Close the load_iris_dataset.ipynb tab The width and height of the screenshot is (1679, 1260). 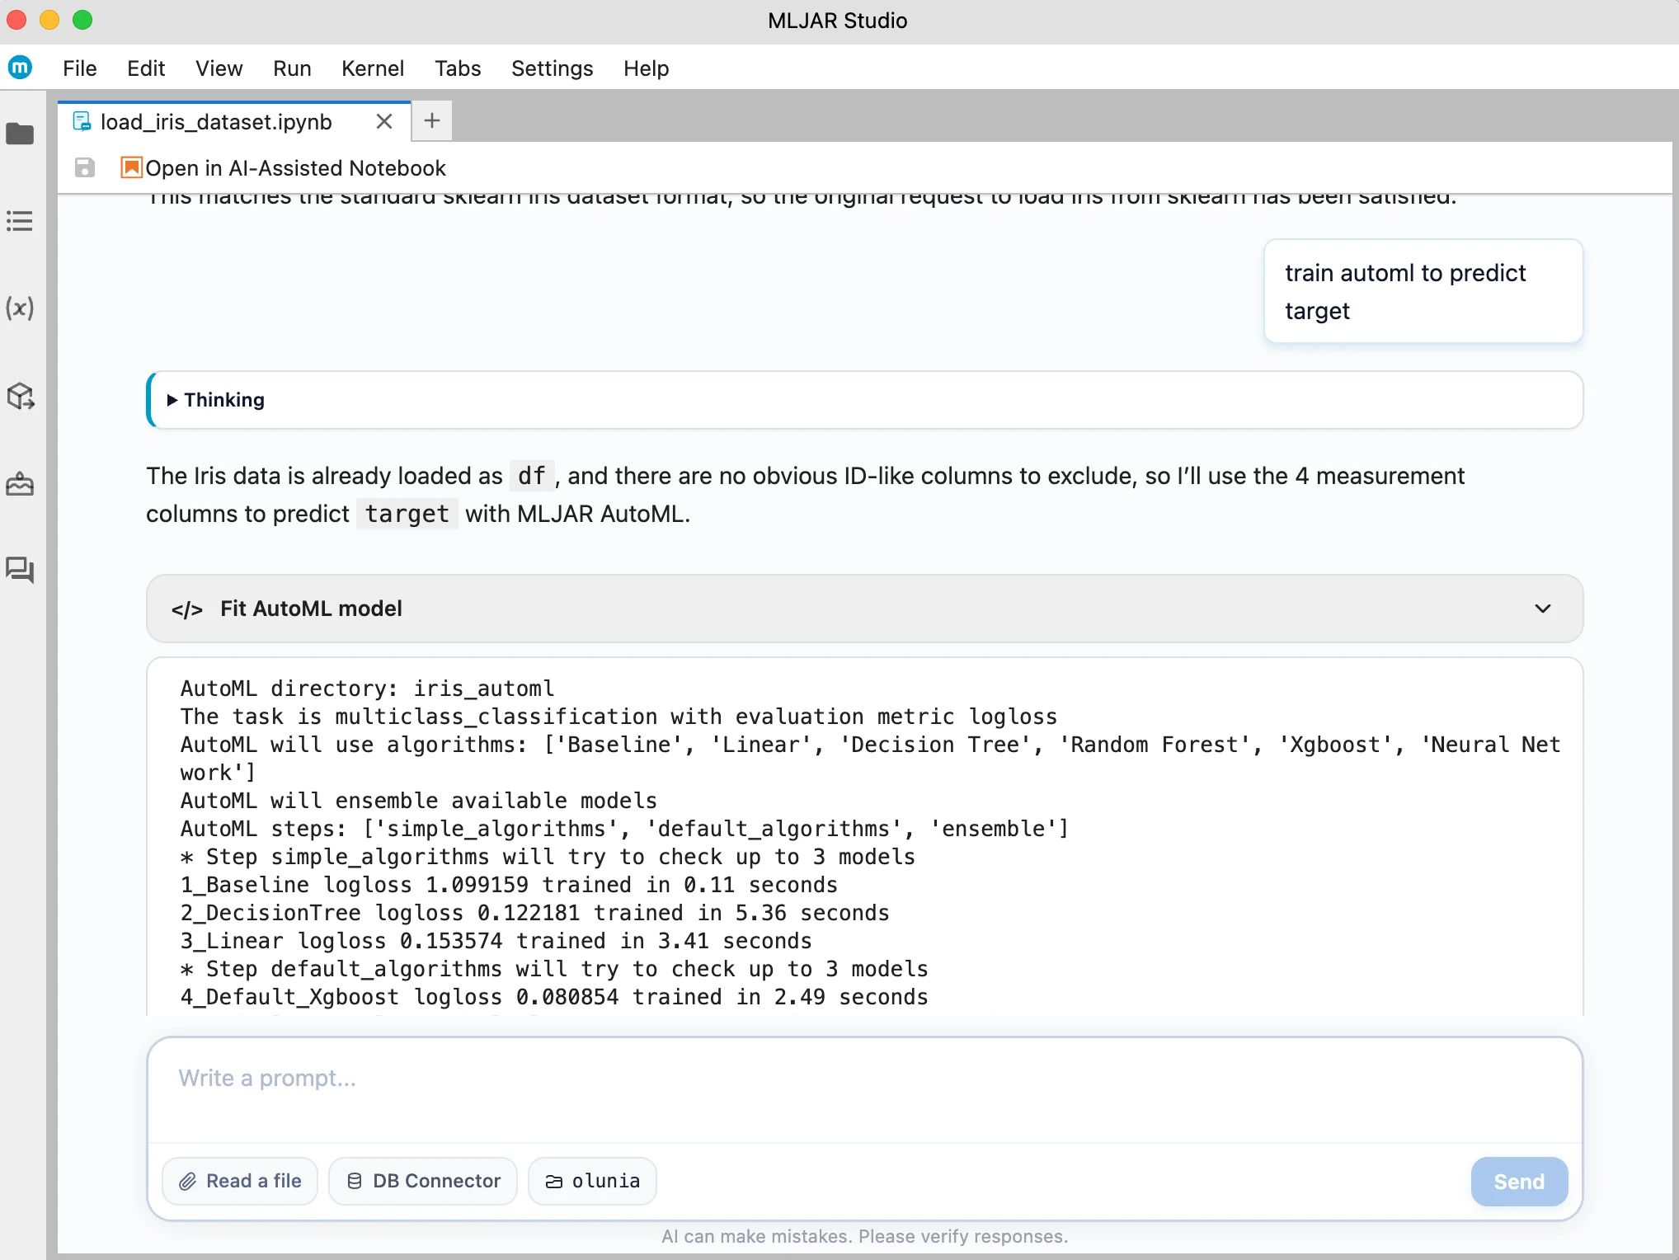(384, 122)
